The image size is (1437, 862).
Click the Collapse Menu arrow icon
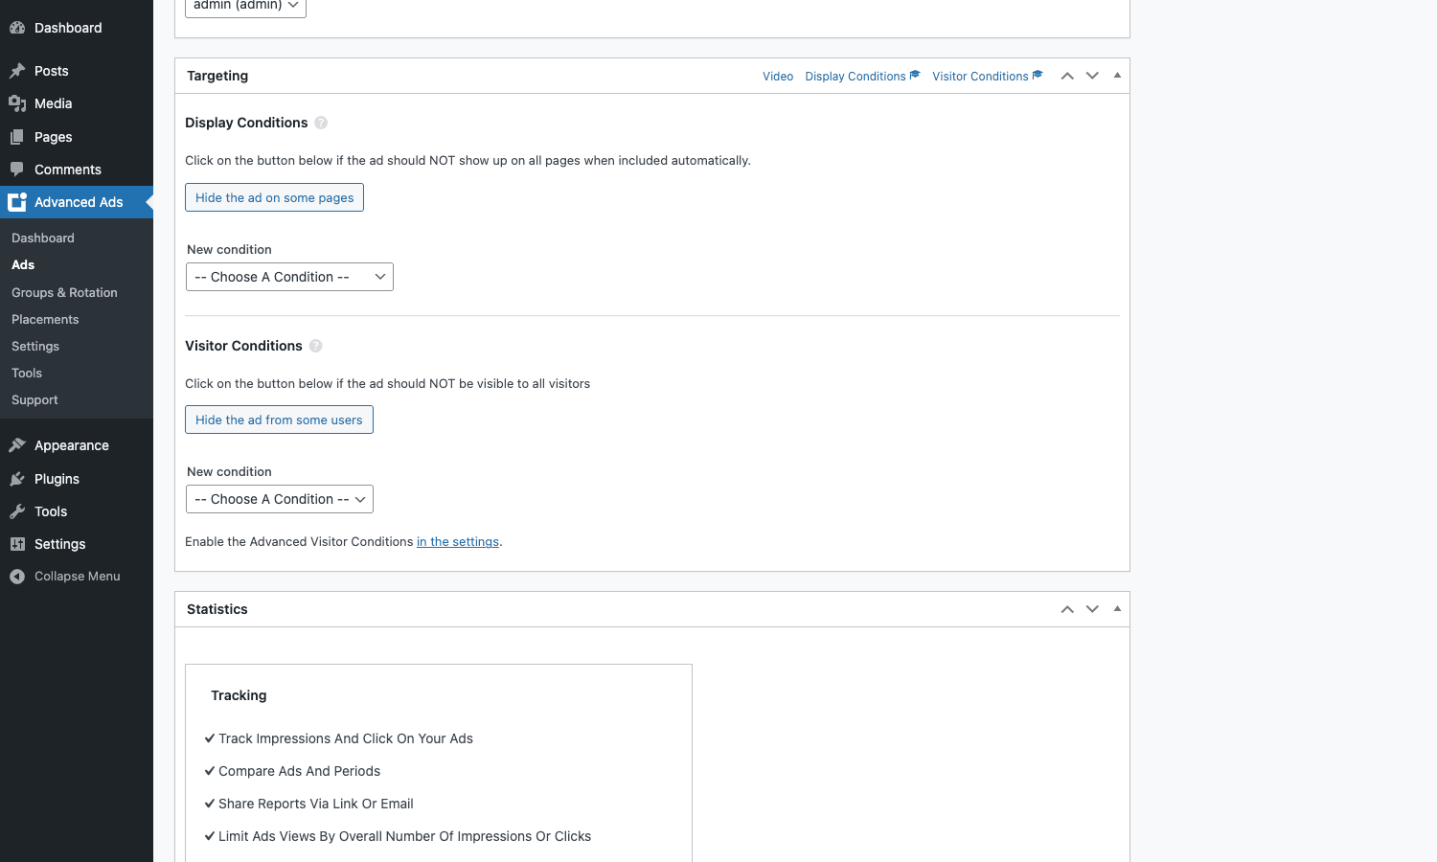coord(17,577)
